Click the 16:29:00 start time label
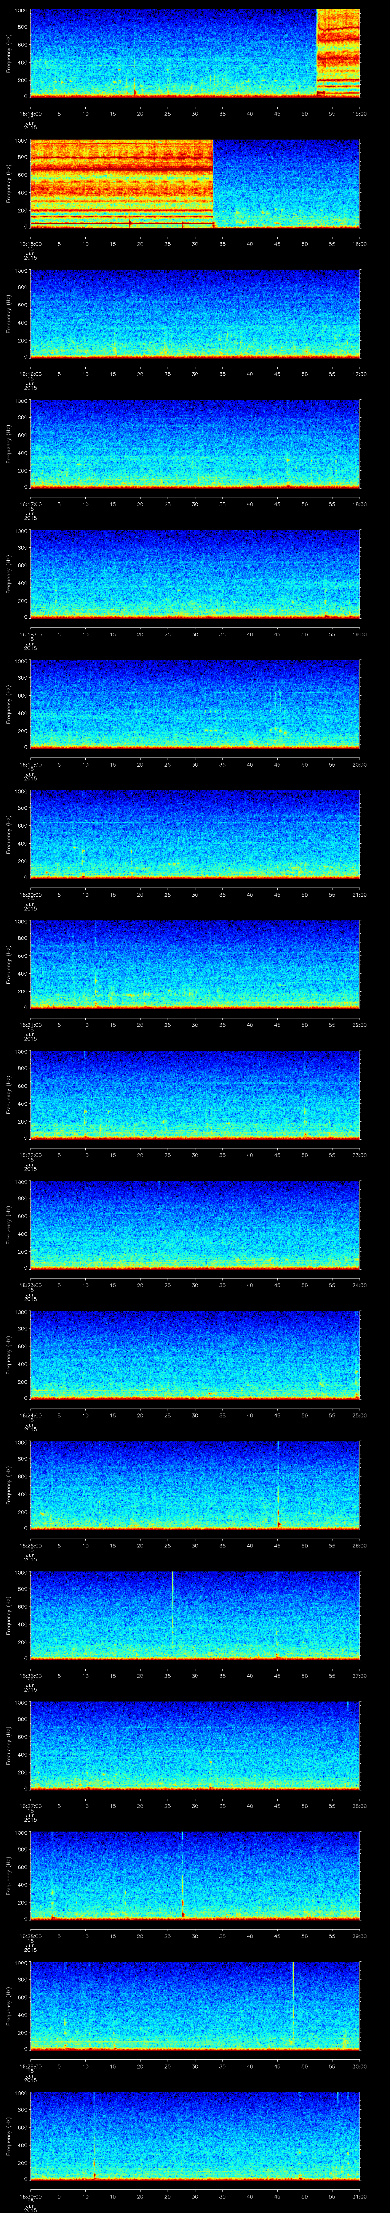This screenshot has height=2213, width=390. (x=30, y=2066)
